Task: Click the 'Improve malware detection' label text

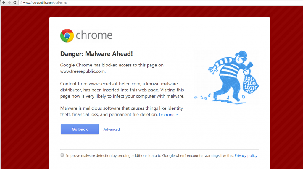Action: point(150,155)
